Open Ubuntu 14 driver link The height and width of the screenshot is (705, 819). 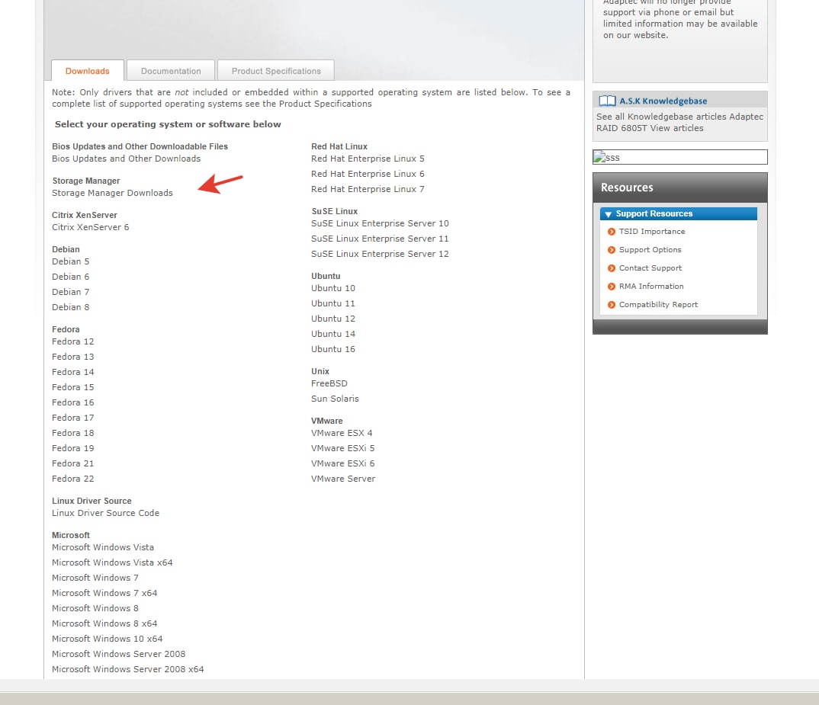click(x=332, y=333)
